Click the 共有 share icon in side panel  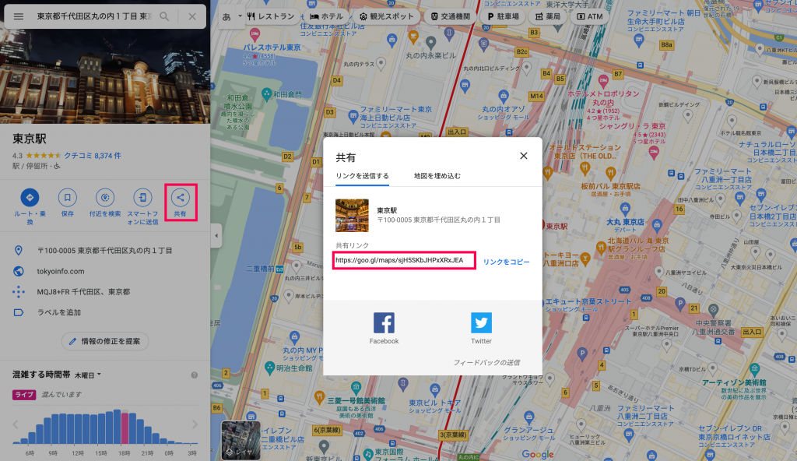point(180,198)
